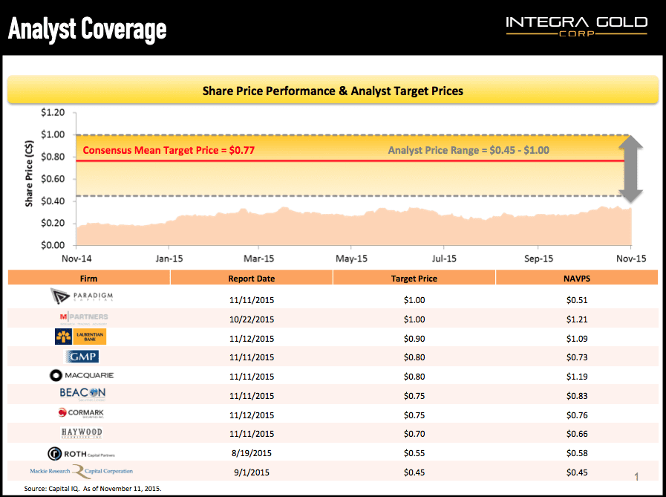Image resolution: width=666 pixels, height=497 pixels.
Task: Click the GMP logo
Action: point(82,357)
